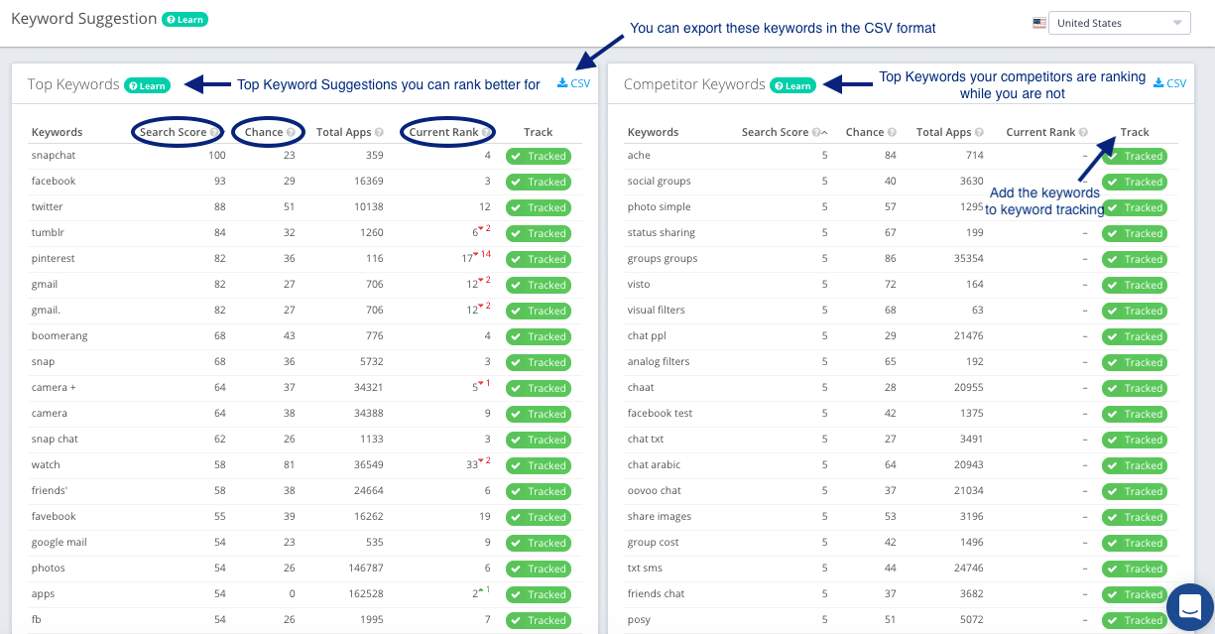Image resolution: width=1215 pixels, height=634 pixels.
Task: Select the ache competitor keyword
Action: point(639,156)
